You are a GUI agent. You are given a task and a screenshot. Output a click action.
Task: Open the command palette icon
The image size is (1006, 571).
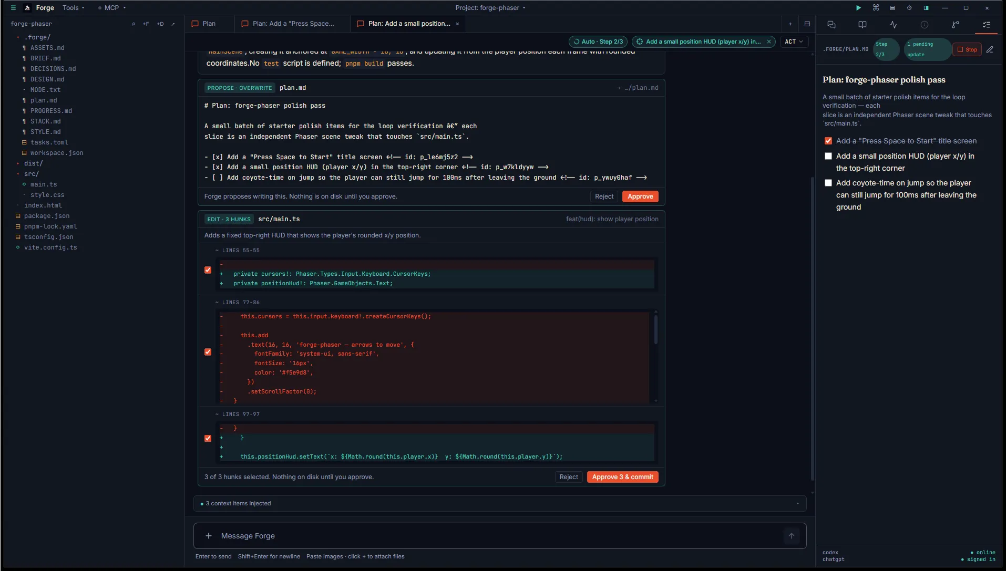[876, 8]
